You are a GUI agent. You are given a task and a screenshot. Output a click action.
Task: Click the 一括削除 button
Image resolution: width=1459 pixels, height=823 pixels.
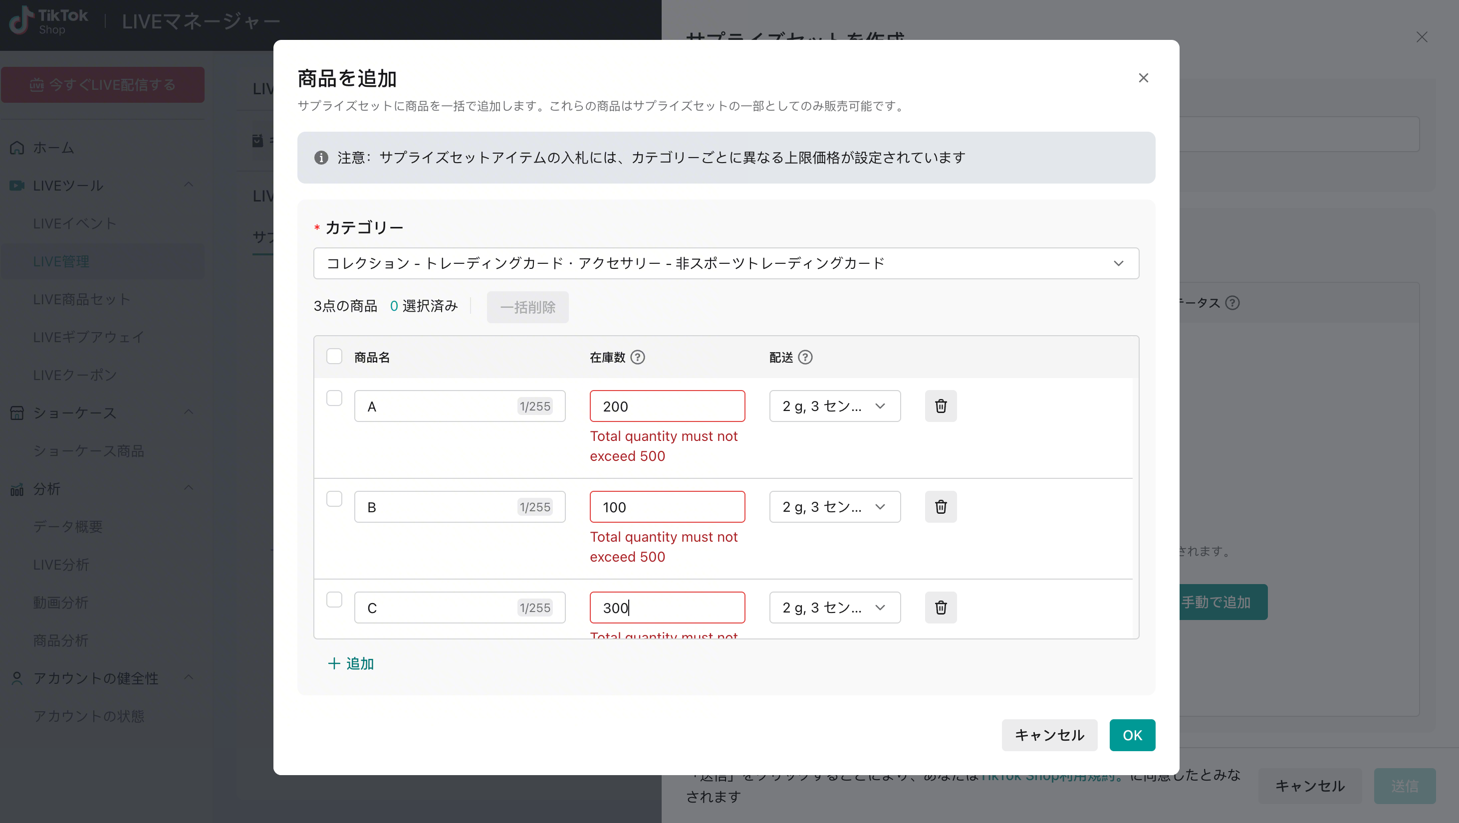tap(528, 307)
